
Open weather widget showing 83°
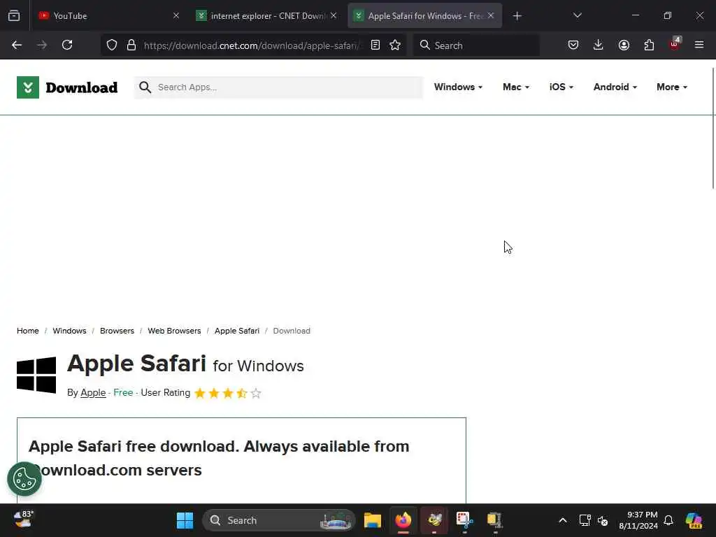tap(24, 520)
